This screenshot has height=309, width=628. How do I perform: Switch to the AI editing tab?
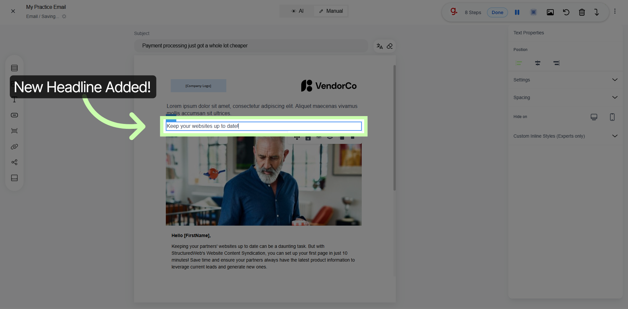(297, 11)
